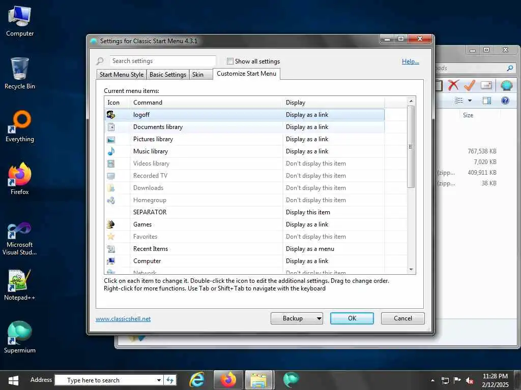Click scroll down arrow of menu list

coord(411,270)
